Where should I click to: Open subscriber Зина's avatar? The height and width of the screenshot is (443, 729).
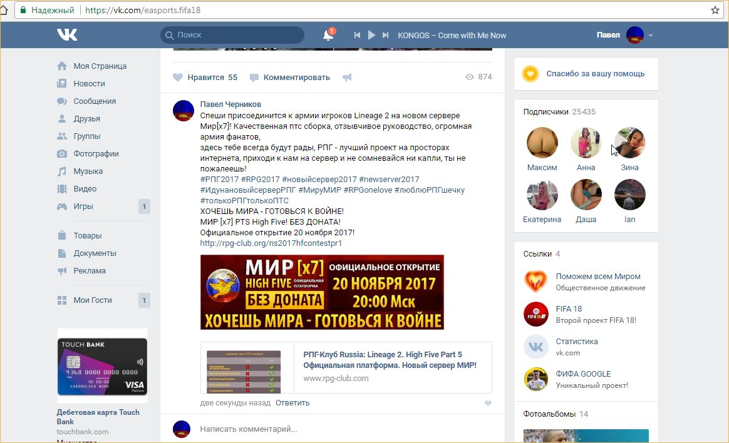[629, 143]
